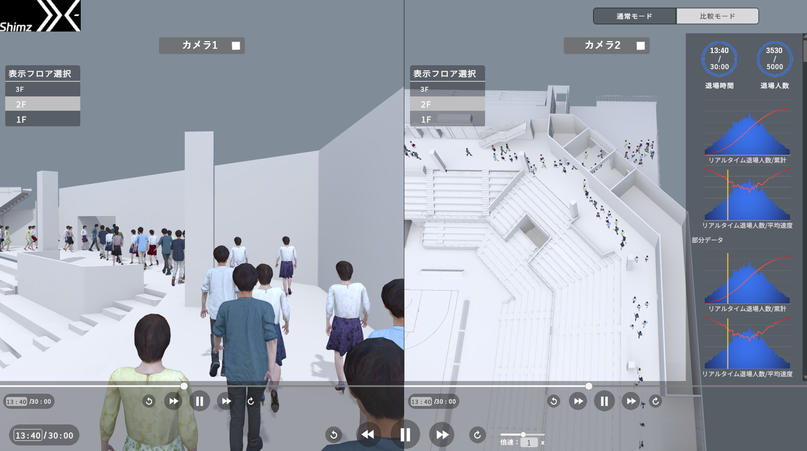
Task: Click the 倍速 speed slider handle
Action: [523, 434]
